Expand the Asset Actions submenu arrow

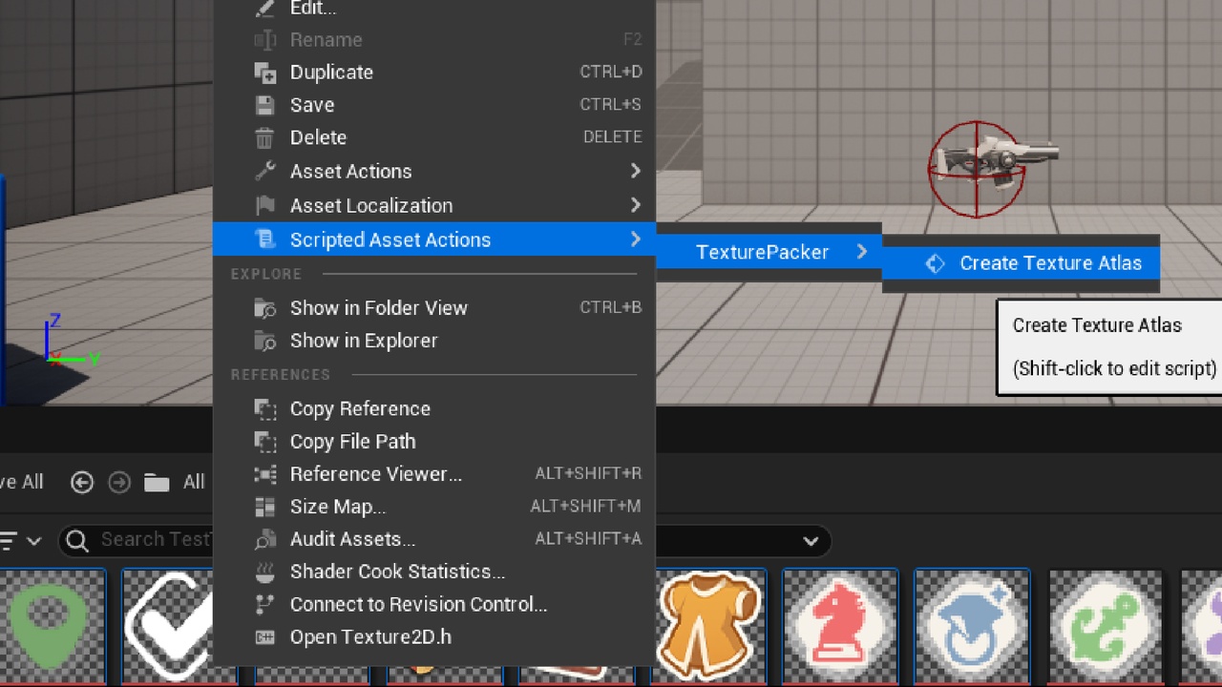tap(635, 172)
